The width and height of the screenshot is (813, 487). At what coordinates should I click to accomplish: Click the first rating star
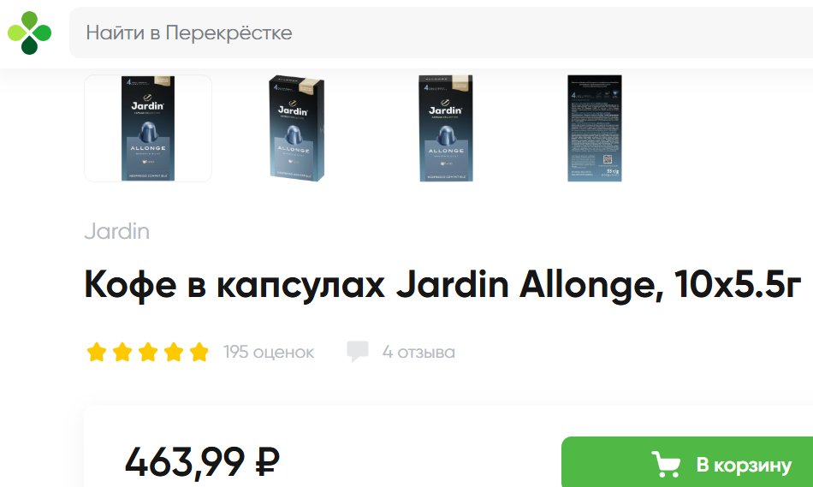pos(97,352)
